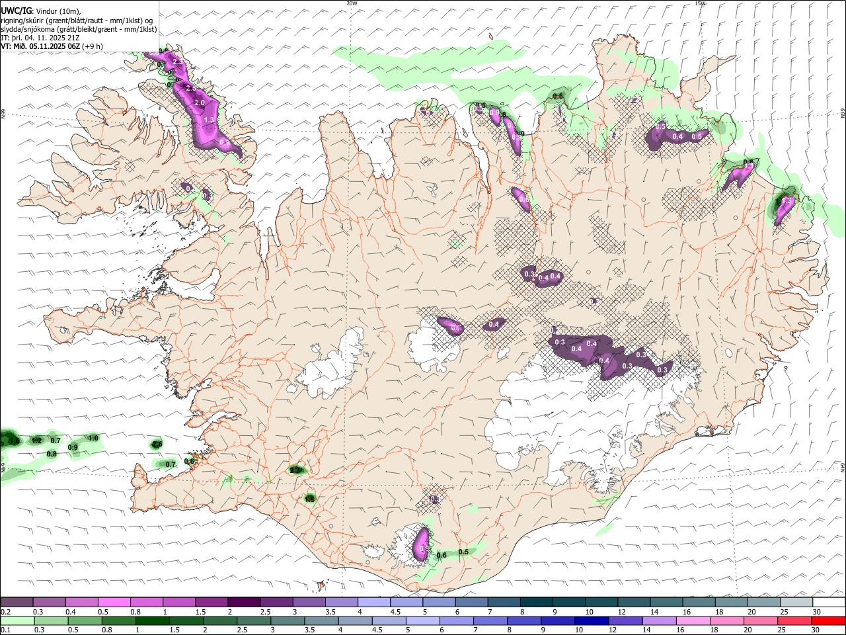Image resolution: width=846 pixels, height=635 pixels.
Task: Click the white 1.3 value in the Westfjords snow band
Action: click(x=209, y=120)
